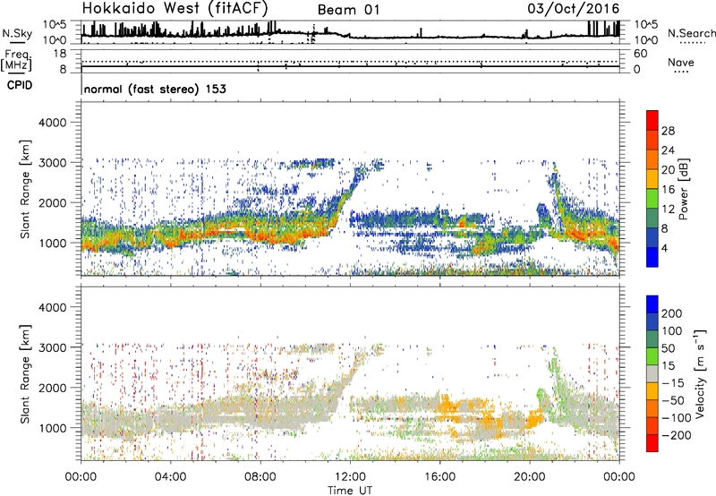This screenshot has width=716, height=496.
Task: Select the "Beam 01" header label
Action: 348,10
